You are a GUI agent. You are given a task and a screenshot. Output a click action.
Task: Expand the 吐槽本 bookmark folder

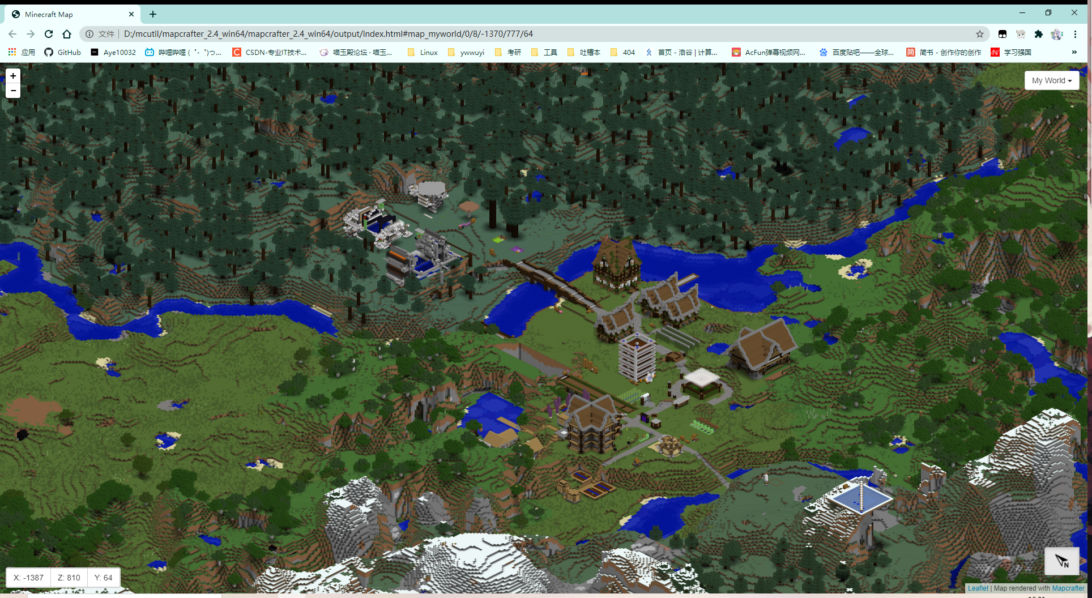point(584,52)
